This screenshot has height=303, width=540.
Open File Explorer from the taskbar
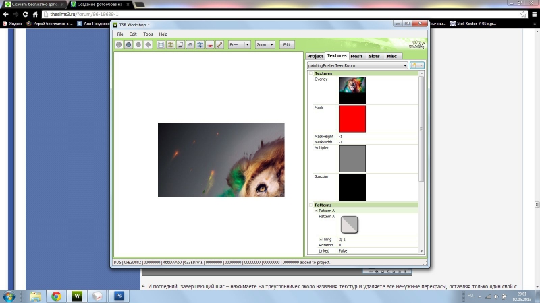click(35, 296)
